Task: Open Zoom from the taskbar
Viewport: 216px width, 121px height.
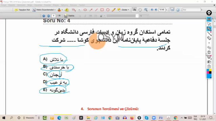Action: coord(154,118)
